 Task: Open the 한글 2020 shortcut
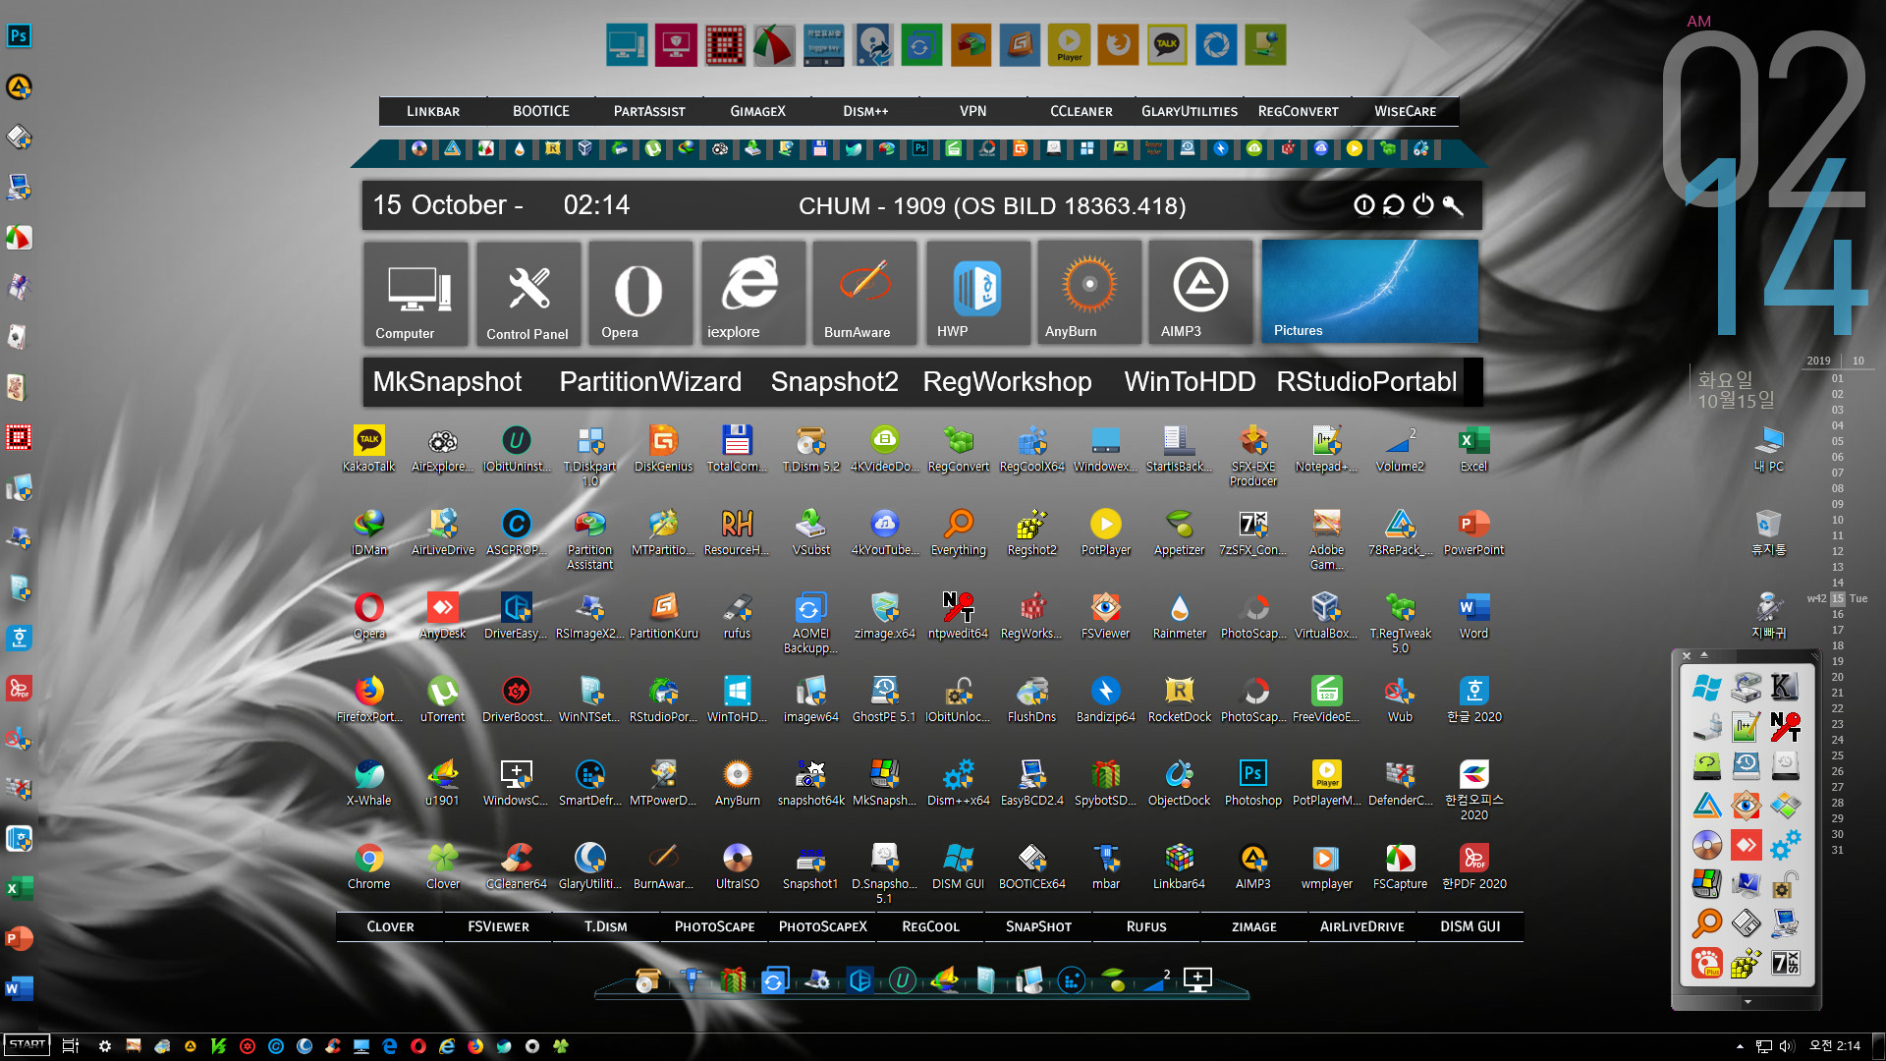tap(1473, 698)
